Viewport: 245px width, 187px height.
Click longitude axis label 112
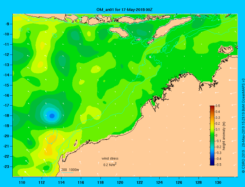click(x=42, y=182)
